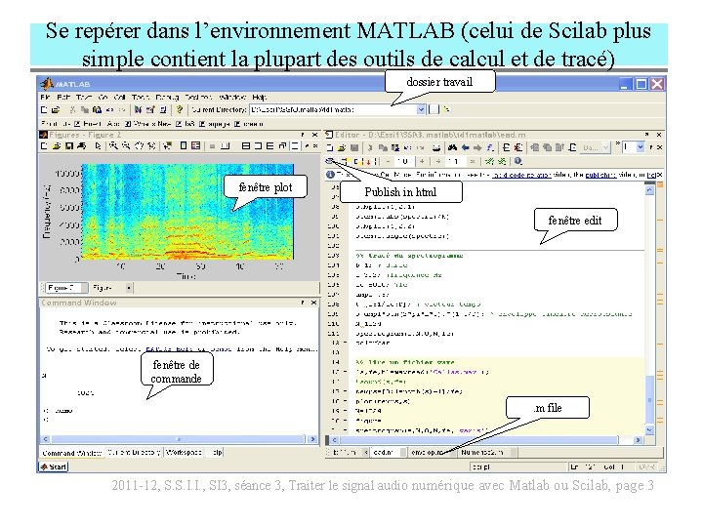Screen dimensions: 703x527
Task: Publish to HTML from cell toolbar
Action: pyautogui.click(x=330, y=161)
